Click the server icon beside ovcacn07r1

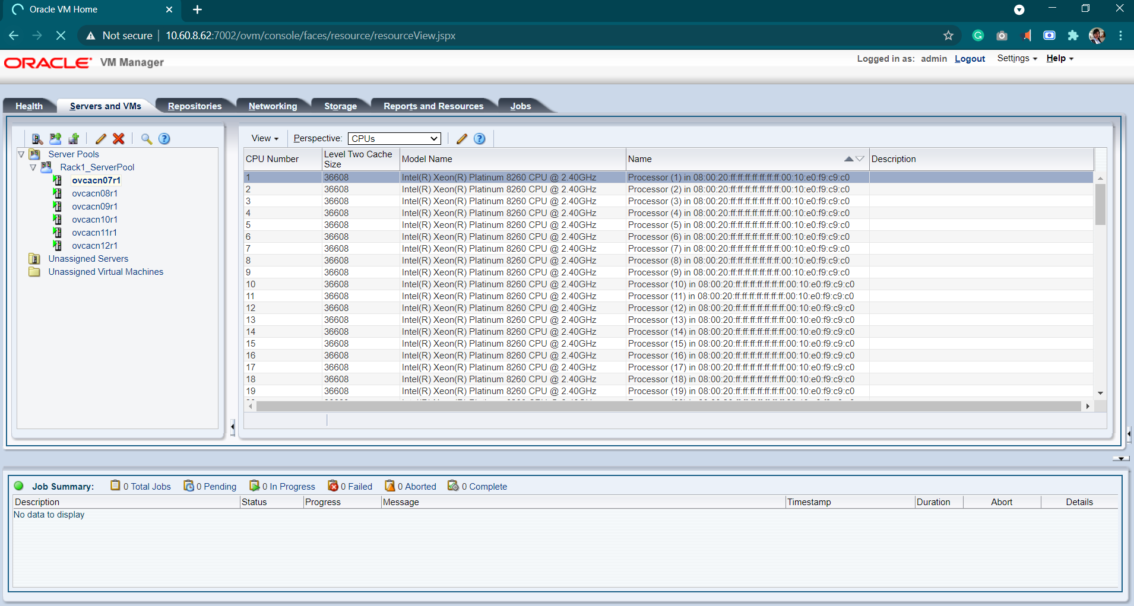[58, 180]
